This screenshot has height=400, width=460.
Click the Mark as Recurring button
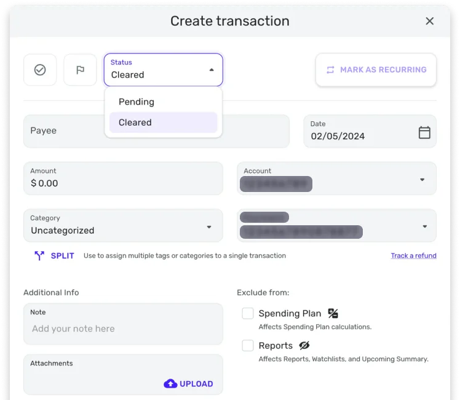coord(376,70)
